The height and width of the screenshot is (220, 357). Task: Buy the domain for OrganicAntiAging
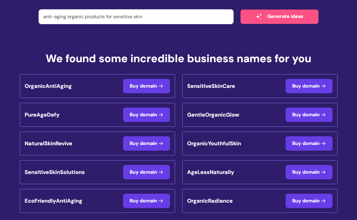pyautogui.click(x=146, y=86)
